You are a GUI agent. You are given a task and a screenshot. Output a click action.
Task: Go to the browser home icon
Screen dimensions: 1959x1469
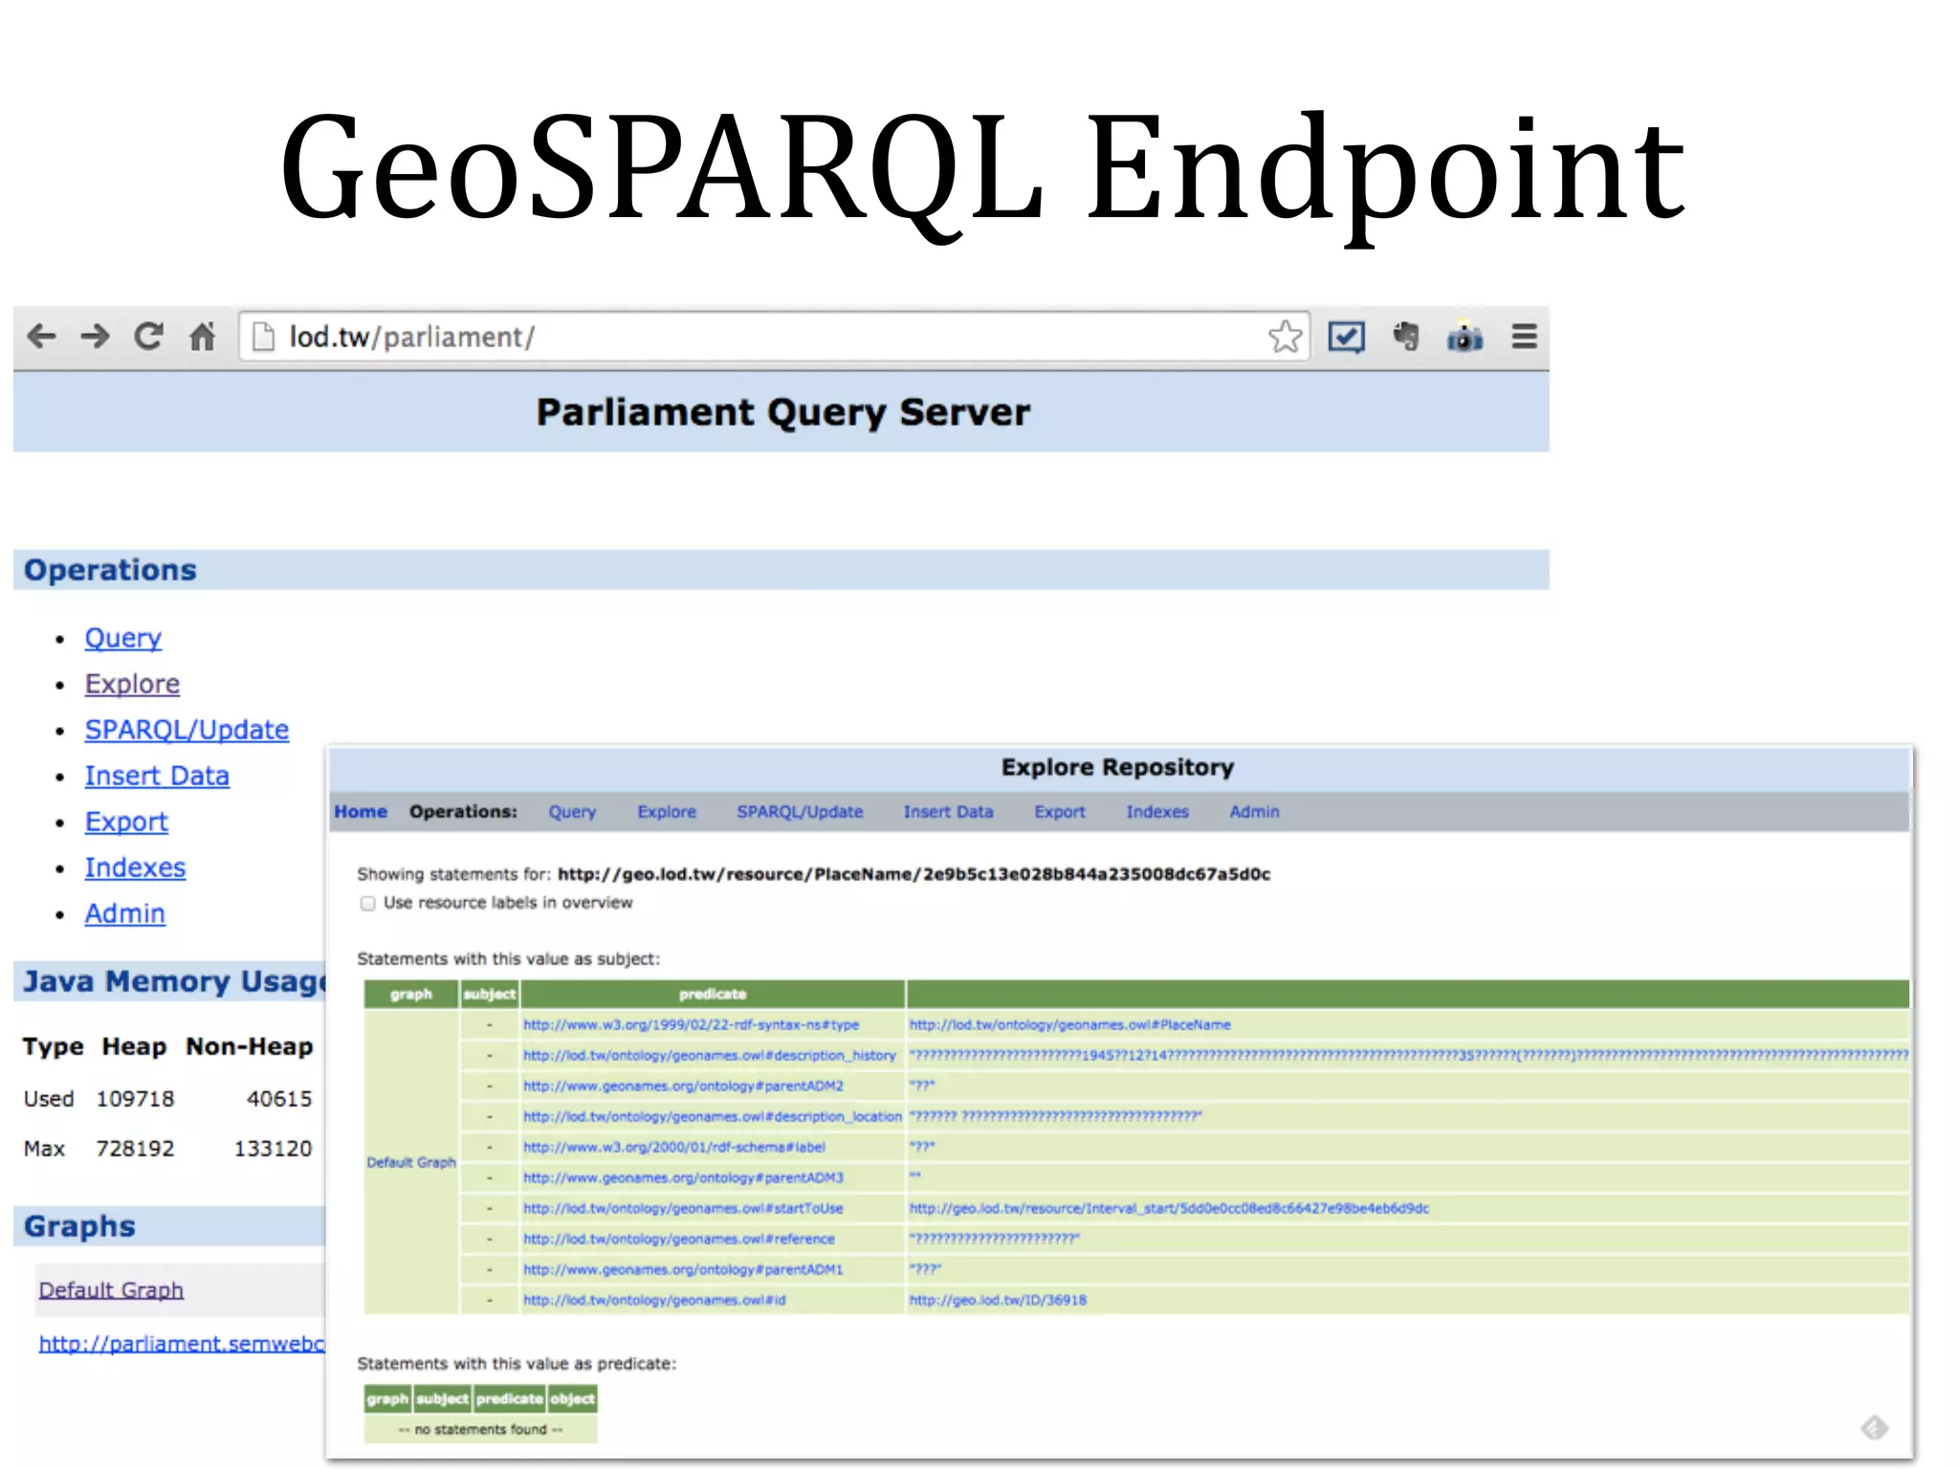pos(202,337)
